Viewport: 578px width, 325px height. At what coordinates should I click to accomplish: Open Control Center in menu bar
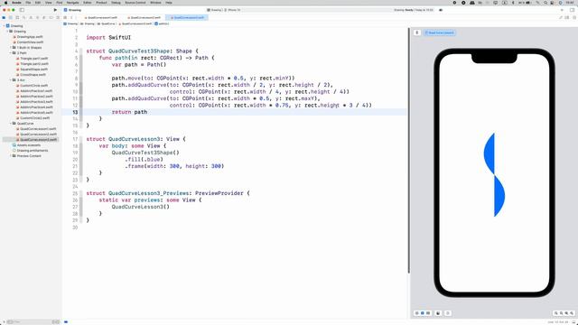pyautogui.click(x=552, y=3)
